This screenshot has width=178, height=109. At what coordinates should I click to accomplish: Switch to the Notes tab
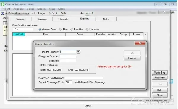(106, 19)
